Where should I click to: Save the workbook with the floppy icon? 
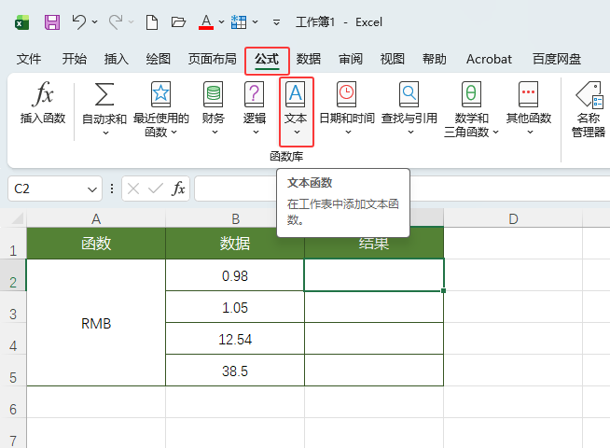(52, 22)
